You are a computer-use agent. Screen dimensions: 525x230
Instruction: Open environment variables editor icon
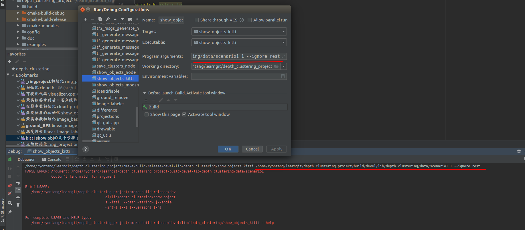(x=283, y=76)
